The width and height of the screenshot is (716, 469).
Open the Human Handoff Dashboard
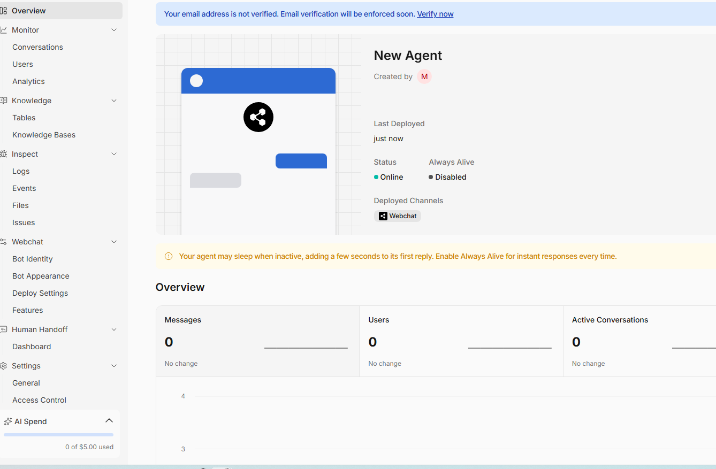(x=31, y=346)
